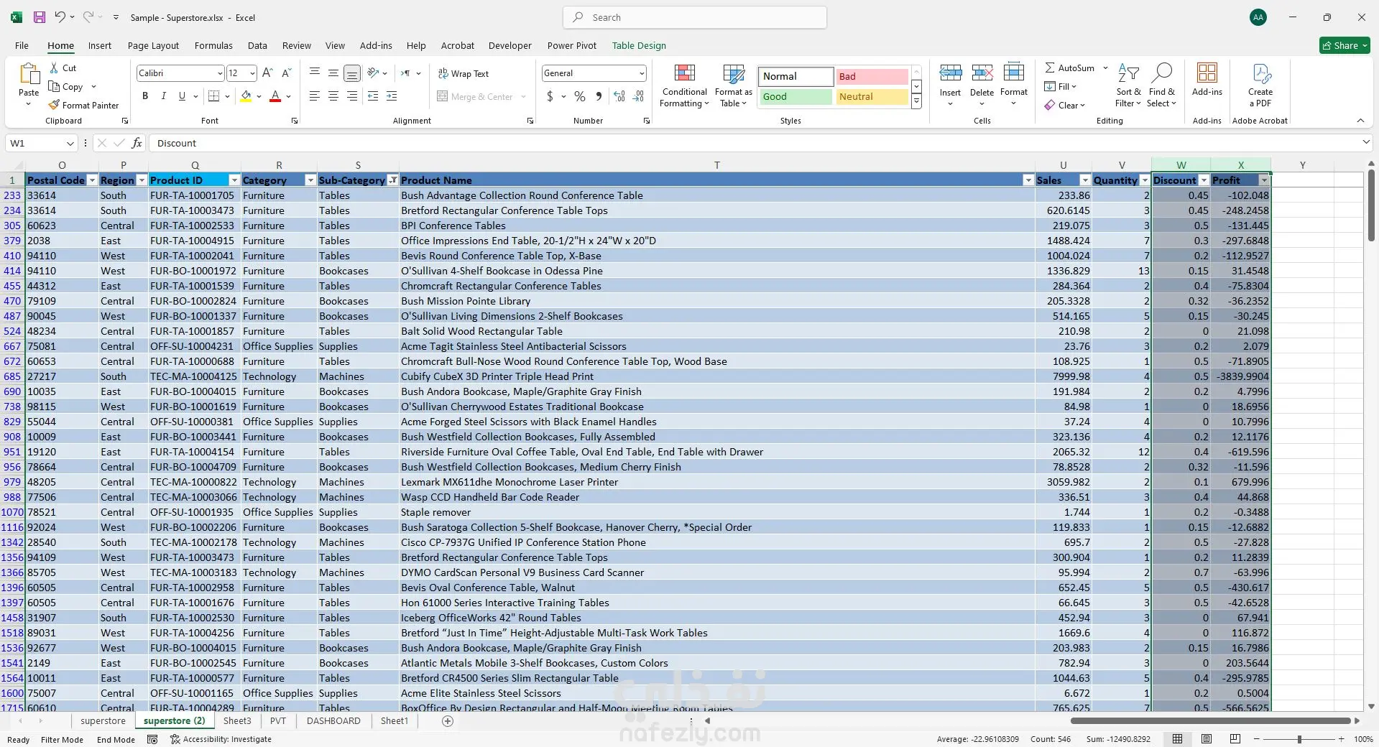1379x747 pixels.
Task: Click the Share button
Action: click(1345, 45)
